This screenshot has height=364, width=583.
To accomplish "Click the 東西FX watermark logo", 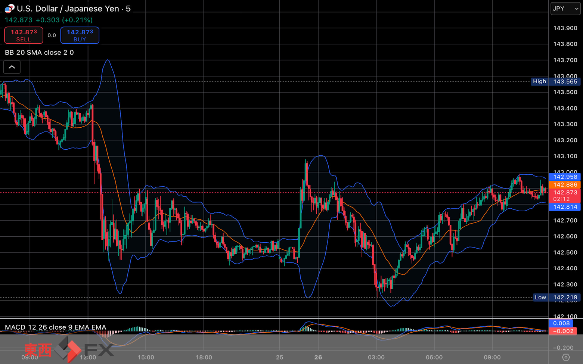I will tap(69, 350).
